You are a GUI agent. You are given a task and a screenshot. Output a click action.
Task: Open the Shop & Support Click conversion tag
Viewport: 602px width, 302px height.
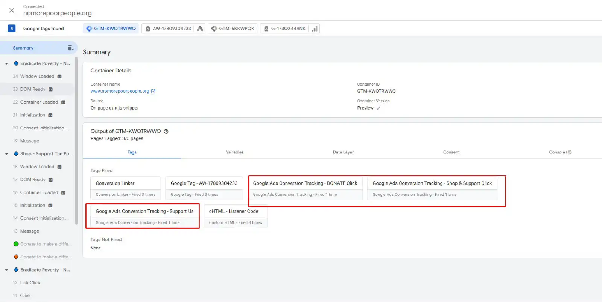(432, 188)
